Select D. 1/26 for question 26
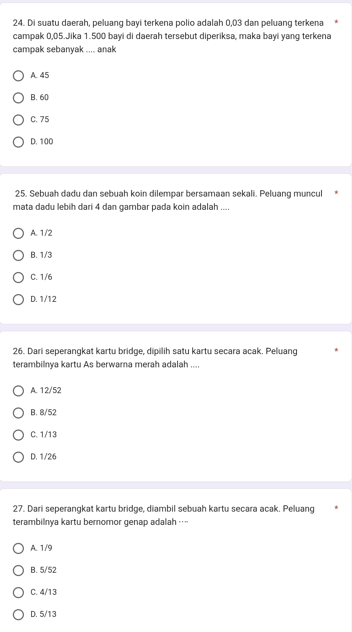The image size is (352, 632). pos(18,457)
